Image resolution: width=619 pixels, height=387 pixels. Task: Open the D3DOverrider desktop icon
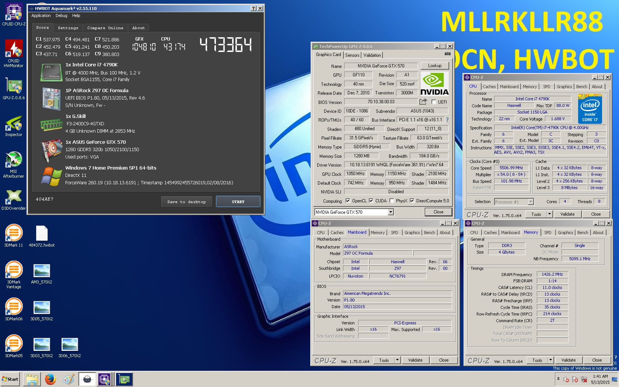coord(14,199)
